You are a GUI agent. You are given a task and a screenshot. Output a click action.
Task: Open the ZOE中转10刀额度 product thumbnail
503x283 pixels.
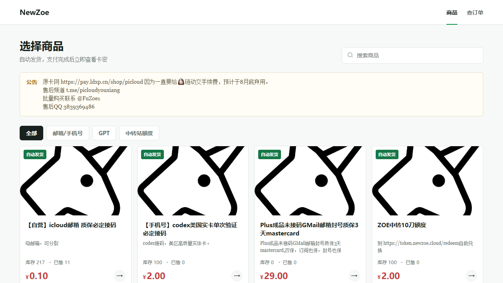(x=428, y=181)
